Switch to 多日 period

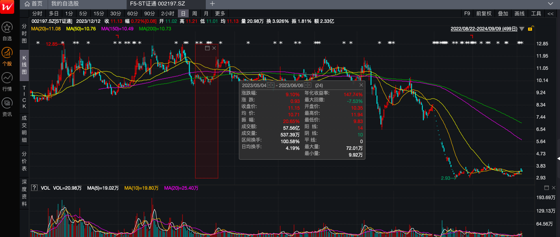(x=54, y=13)
